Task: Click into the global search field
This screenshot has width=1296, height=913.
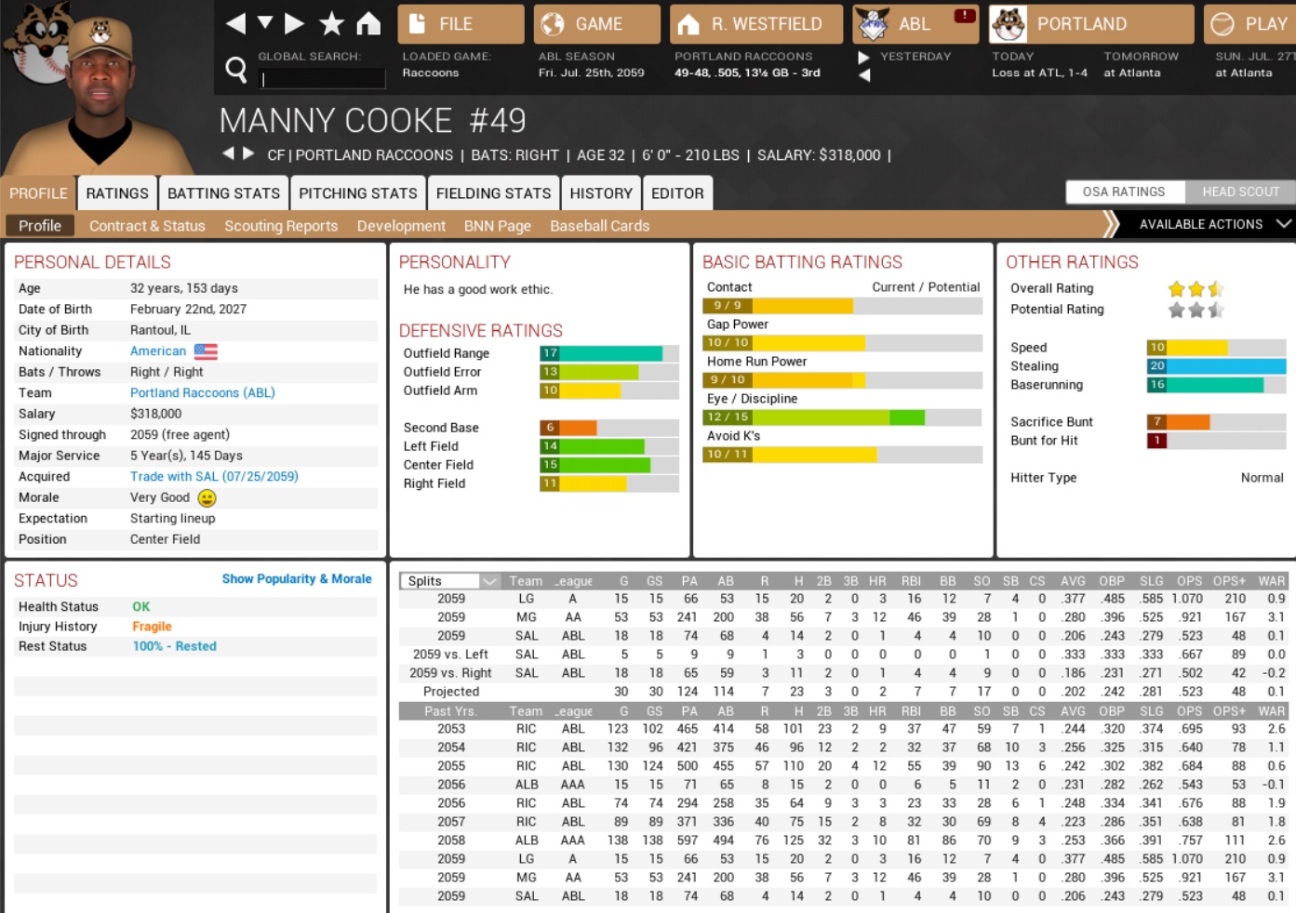Action: tap(321, 79)
